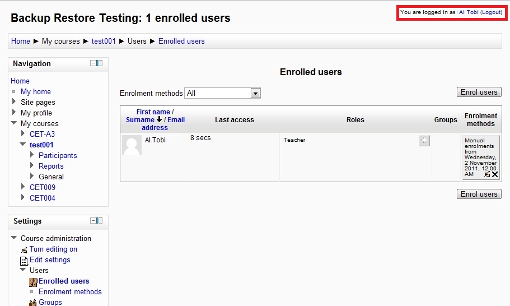
Task: Collapse the test001 course tree
Action: [23, 144]
